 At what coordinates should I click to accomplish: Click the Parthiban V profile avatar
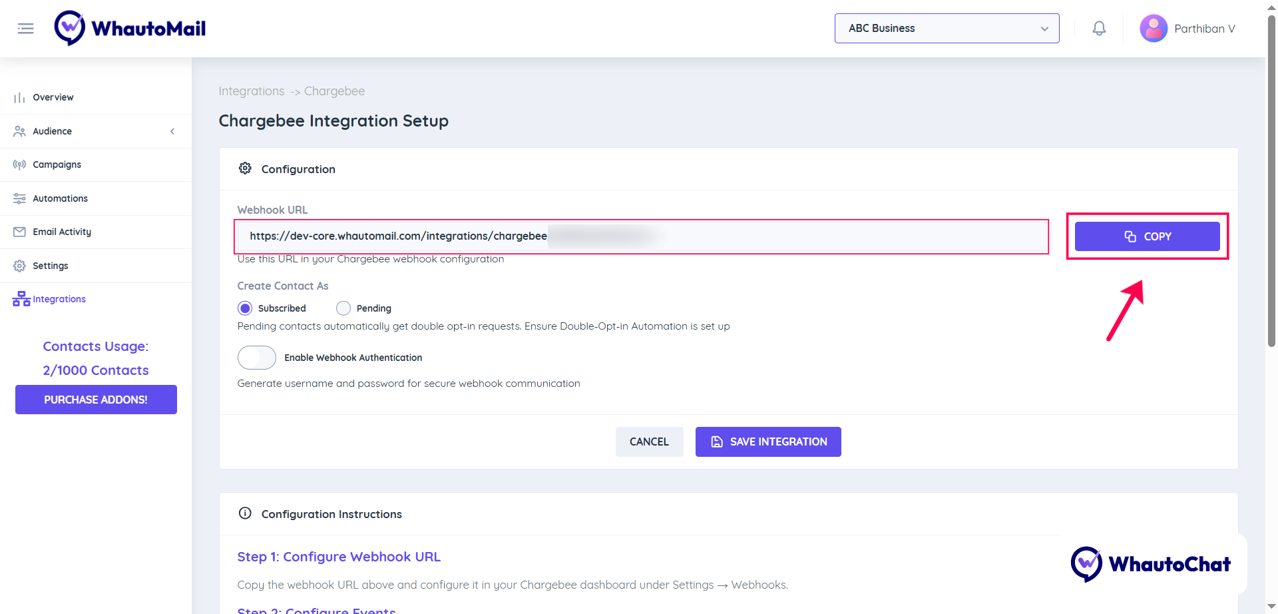(1154, 28)
